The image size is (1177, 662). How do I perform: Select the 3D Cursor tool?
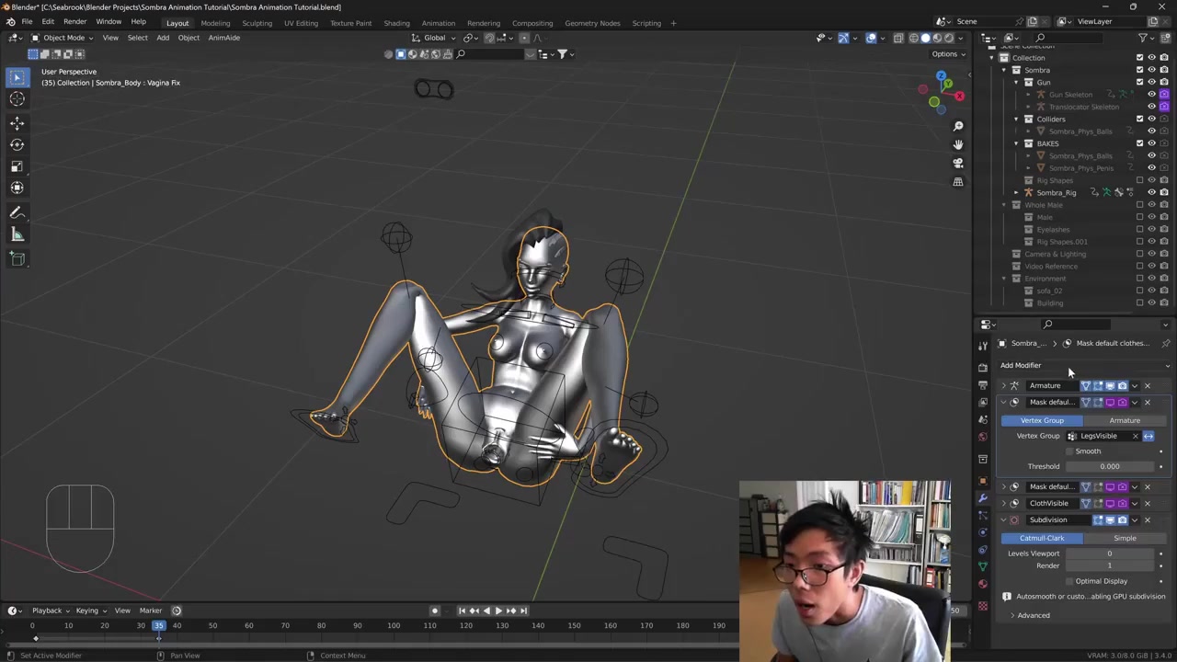pos(17,99)
